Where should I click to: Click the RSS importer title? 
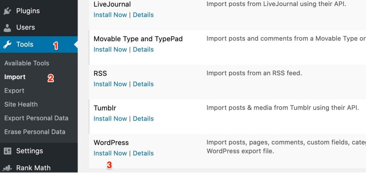click(x=100, y=73)
